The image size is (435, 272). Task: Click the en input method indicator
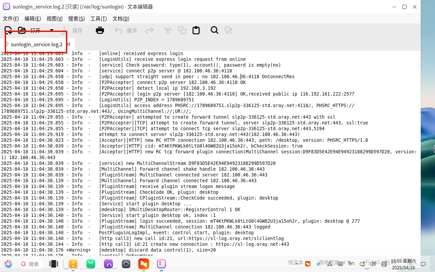point(351,263)
